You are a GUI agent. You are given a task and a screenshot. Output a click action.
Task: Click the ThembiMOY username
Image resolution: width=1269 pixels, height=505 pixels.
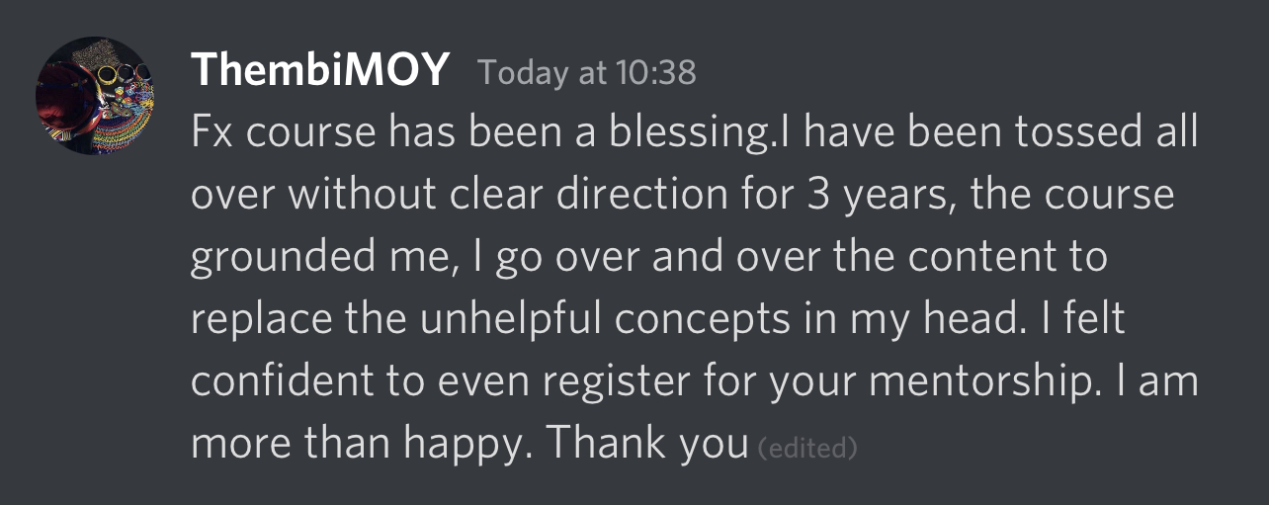pyautogui.click(x=320, y=71)
